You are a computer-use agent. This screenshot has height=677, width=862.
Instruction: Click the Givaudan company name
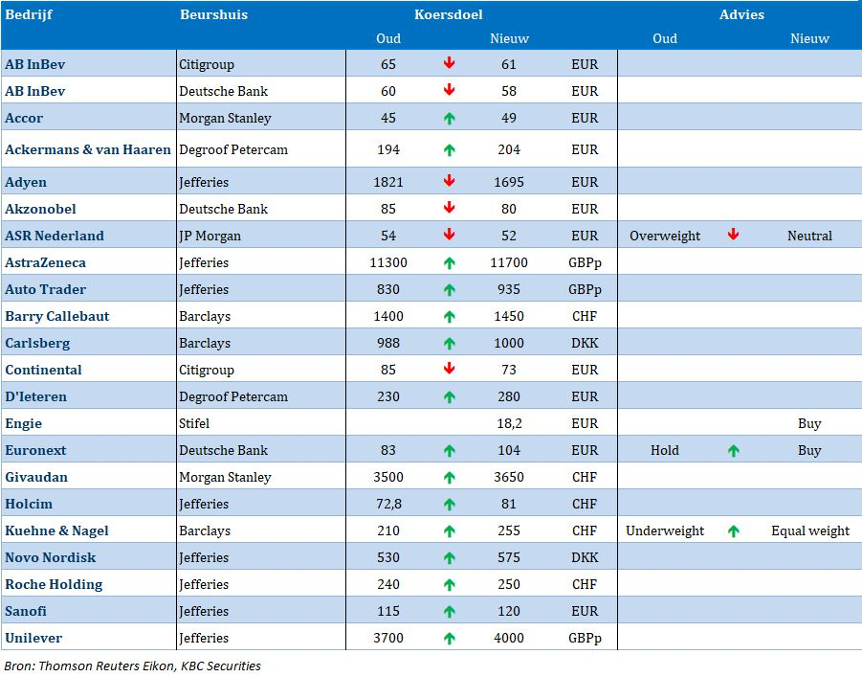click(x=36, y=477)
